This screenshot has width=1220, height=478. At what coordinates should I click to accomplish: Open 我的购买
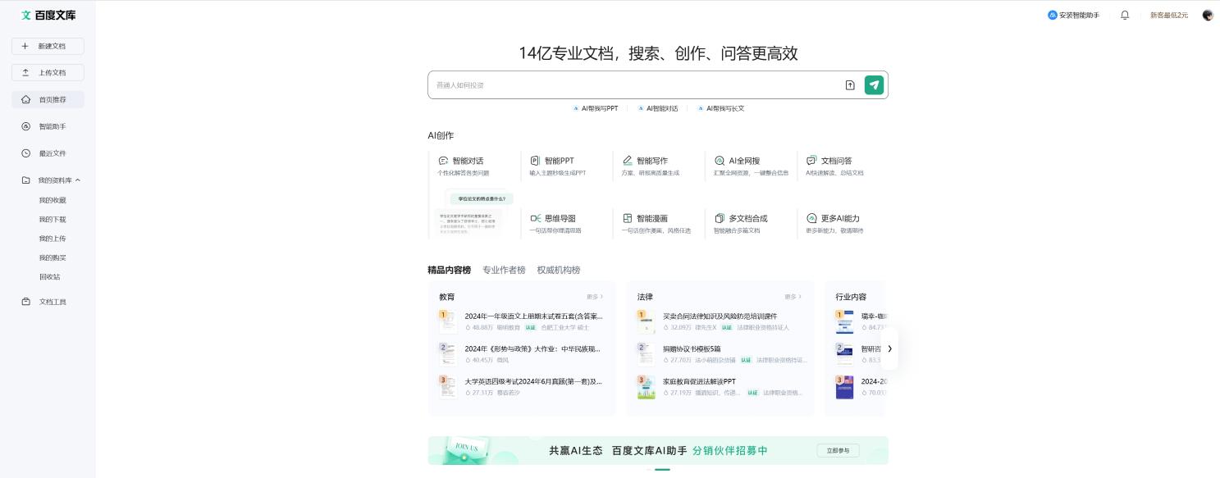pos(53,257)
